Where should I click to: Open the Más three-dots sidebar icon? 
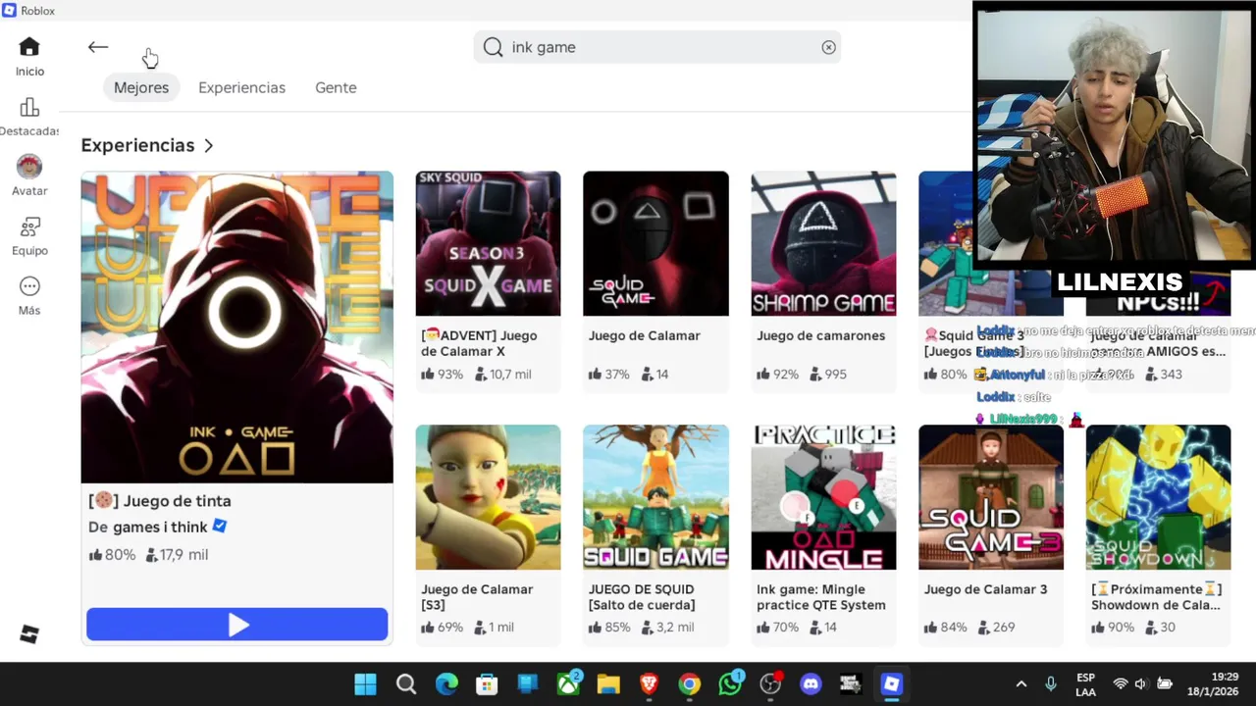pyautogui.click(x=29, y=286)
